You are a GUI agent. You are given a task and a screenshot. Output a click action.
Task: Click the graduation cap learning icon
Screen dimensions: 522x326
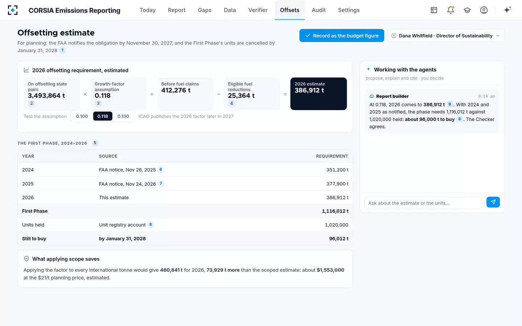[467, 10]
